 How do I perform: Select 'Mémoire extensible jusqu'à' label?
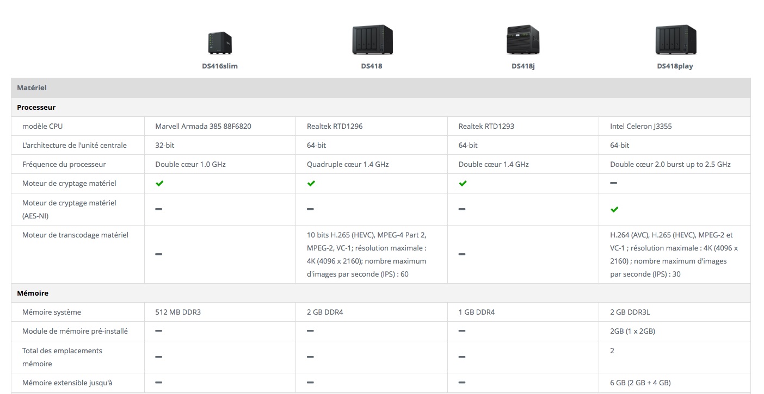click(x=67, y=383)
